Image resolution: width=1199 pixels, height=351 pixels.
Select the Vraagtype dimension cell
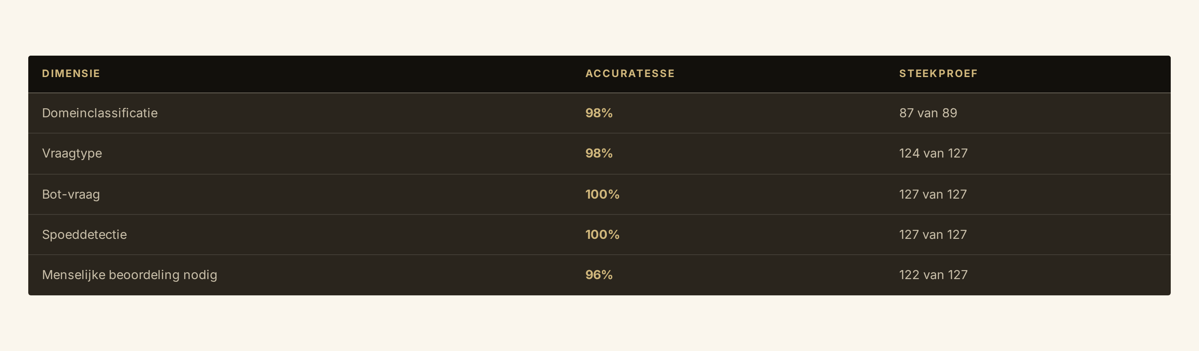pyautogui.click(x=72, y=154)
